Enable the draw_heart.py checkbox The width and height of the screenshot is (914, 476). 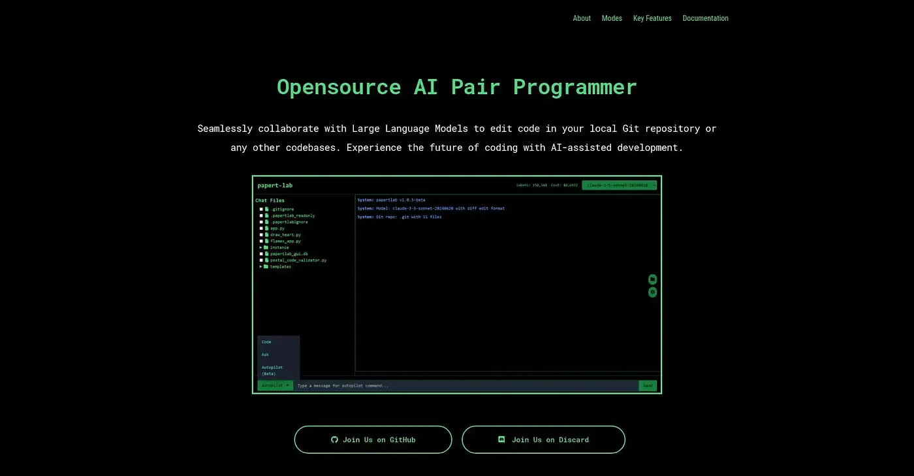(261, 234)
